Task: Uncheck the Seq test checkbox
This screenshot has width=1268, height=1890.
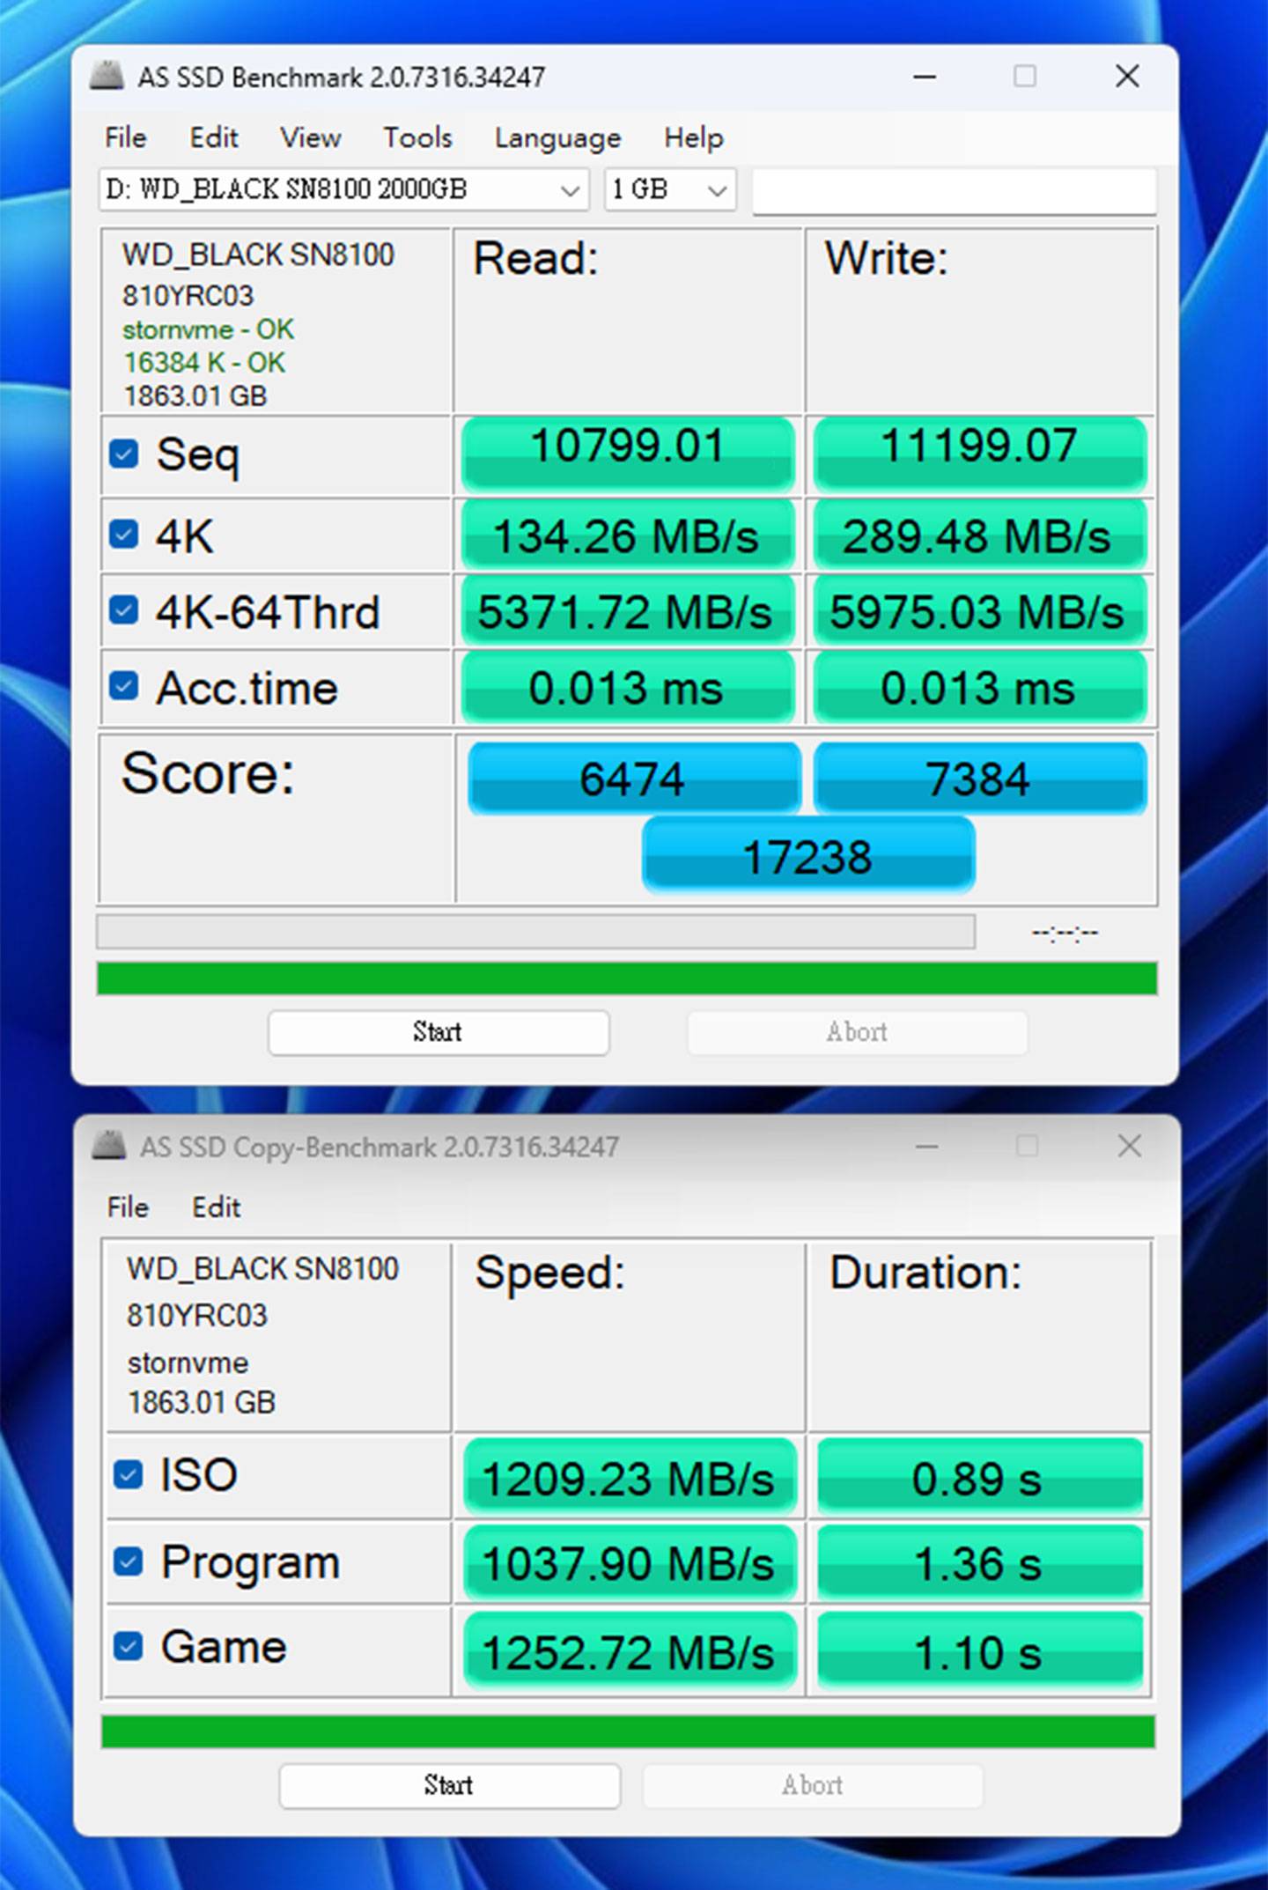Action: [x=124, y=454]
